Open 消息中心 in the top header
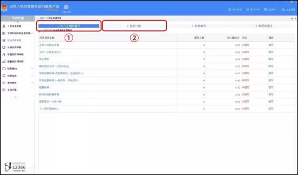 point(271,9)
